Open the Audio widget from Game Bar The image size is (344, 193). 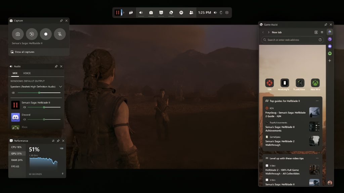point(141,12)
